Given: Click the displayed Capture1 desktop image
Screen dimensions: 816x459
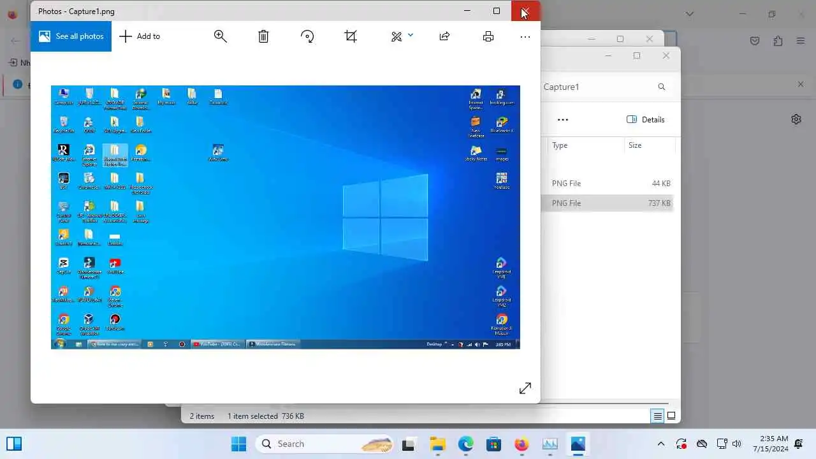Looking at the screenshot, I should (x=286, y=217).
